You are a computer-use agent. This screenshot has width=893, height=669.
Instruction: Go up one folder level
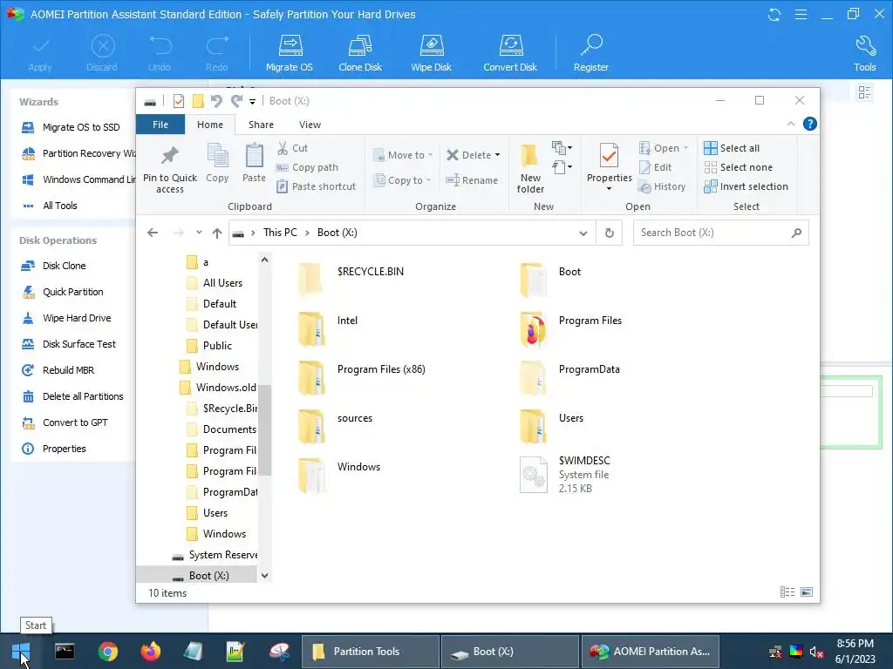[x=217, y=233]
